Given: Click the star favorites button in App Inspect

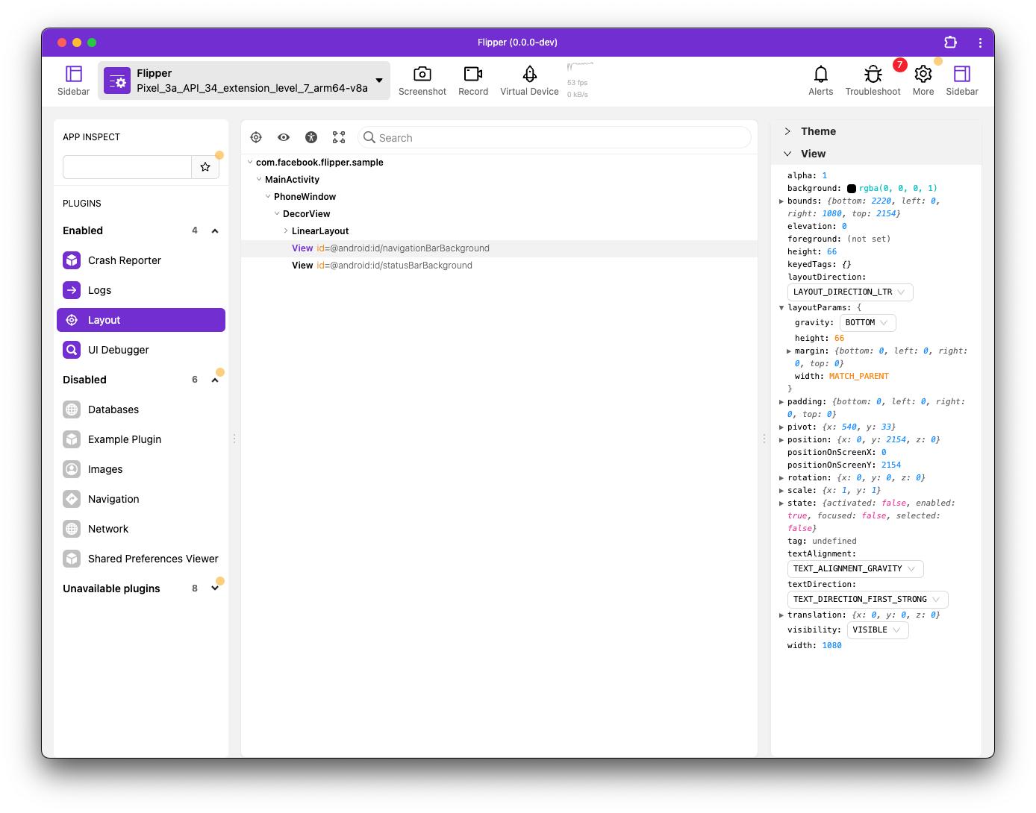Looking at the screenshot, I should [x=205, y=167].
